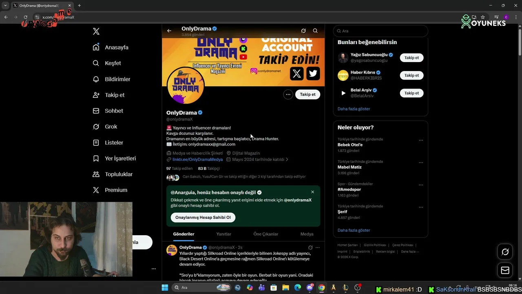
Task: Open Microsoft Store from taskbar
Action: coord(274,287)
